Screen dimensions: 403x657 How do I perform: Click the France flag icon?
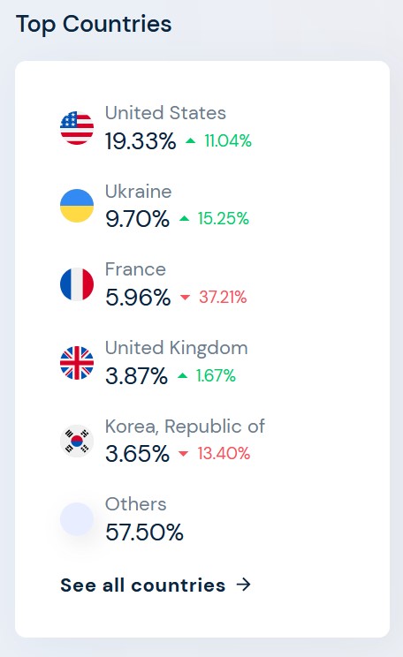coord(77,284)
